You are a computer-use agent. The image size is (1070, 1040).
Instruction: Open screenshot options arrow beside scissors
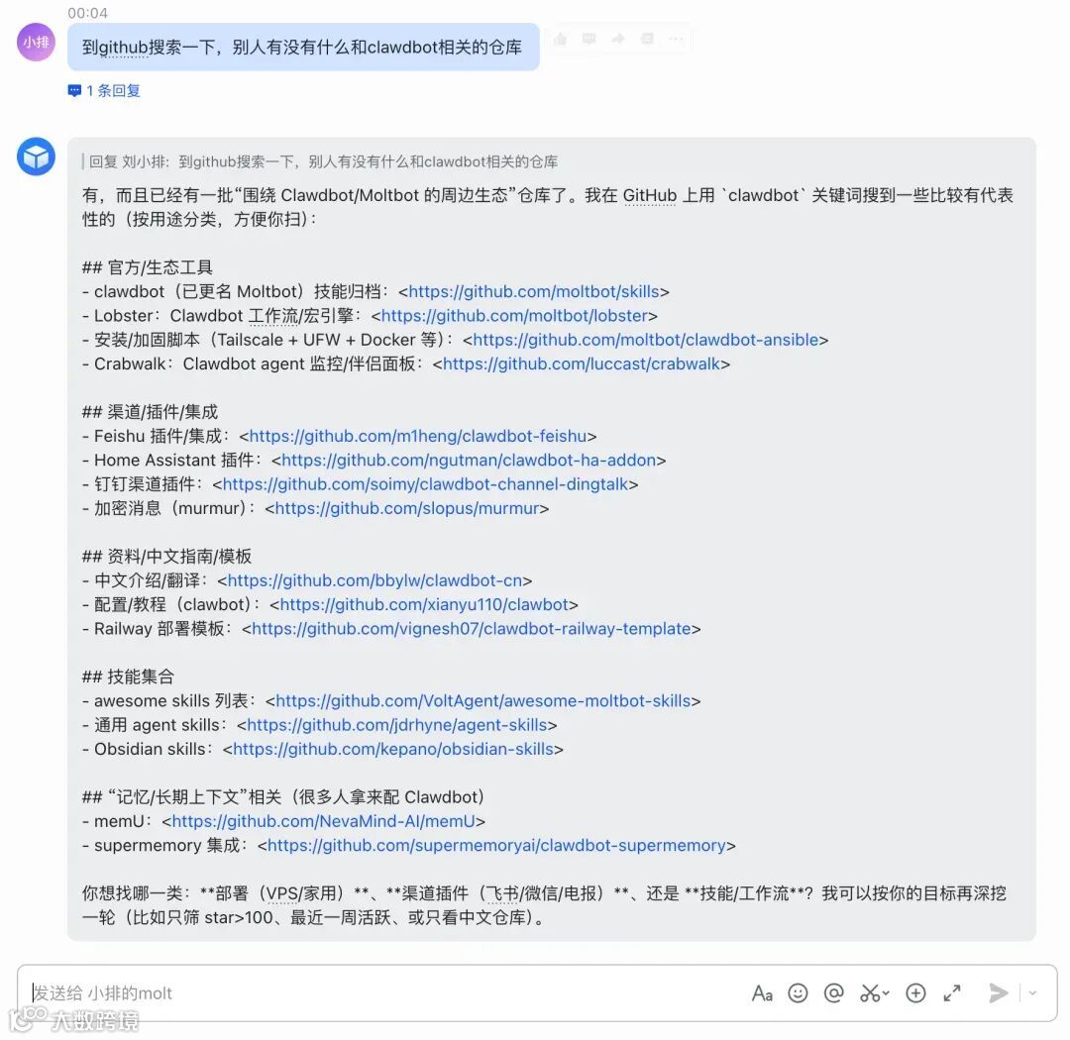click(x=886, y=992)
